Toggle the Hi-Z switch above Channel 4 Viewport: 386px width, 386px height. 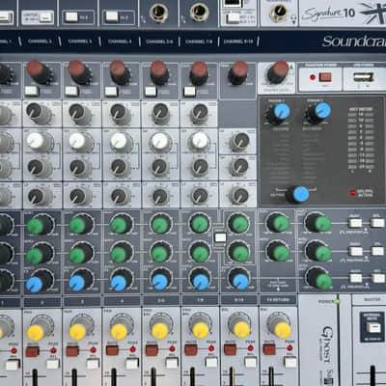click(x=112, y=16)
